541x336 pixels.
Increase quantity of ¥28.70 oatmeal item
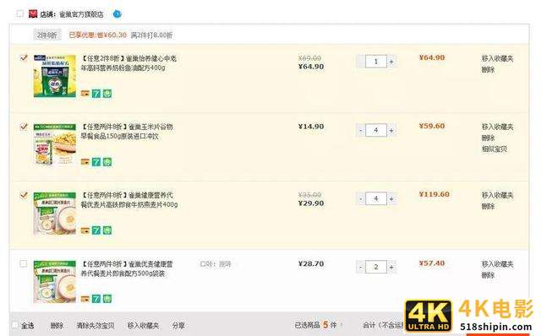tap(391, 267)
